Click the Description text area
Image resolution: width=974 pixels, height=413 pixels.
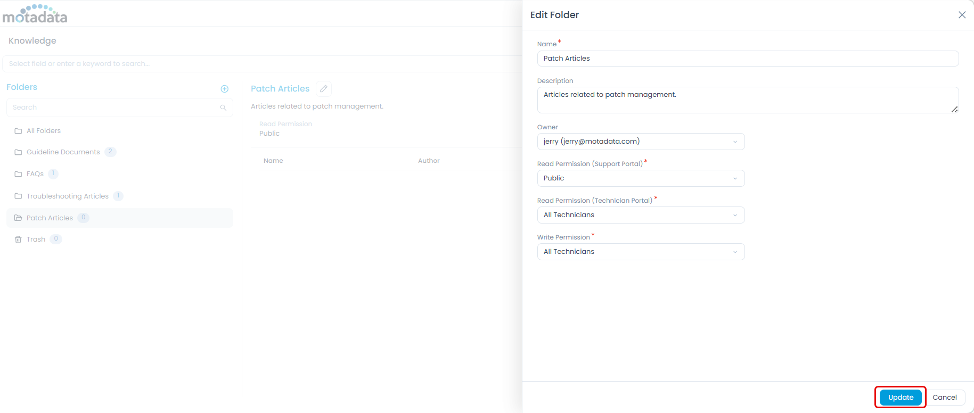click(x=747, y=100)
